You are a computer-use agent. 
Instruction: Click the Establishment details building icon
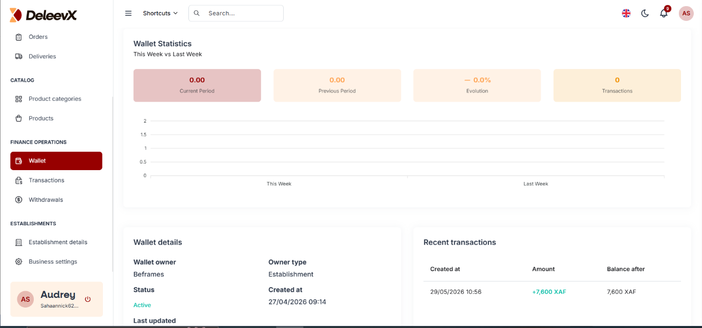pyautogui.click(x=19, y=242)
